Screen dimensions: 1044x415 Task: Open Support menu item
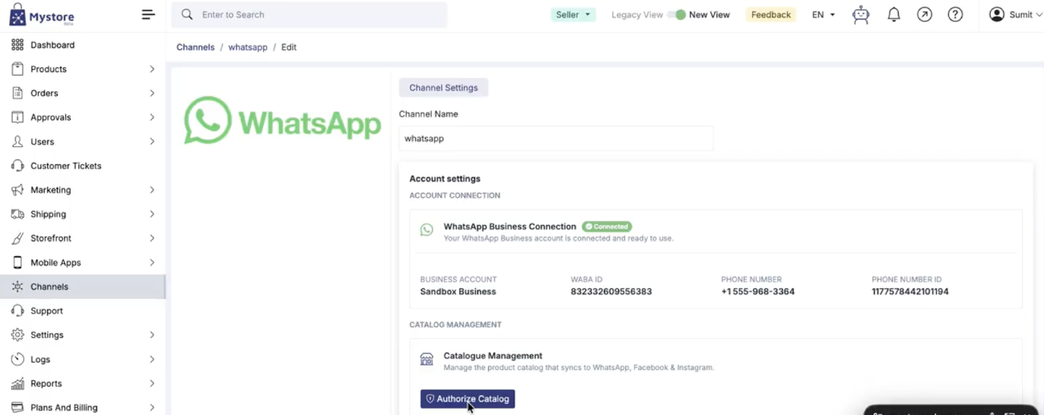pyautogui.click(x=83, y=310)
